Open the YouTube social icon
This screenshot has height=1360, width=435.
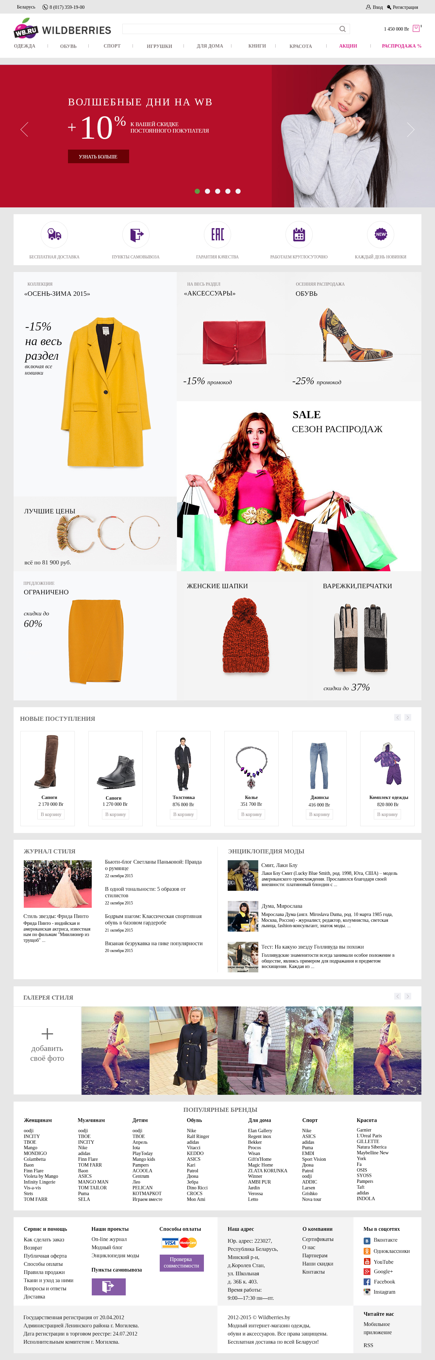[x=367, y=1262]
